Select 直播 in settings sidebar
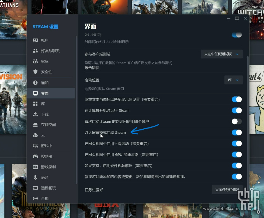Image resolution: width=264 pixels, height=218 pixels. tap(51, 198)
